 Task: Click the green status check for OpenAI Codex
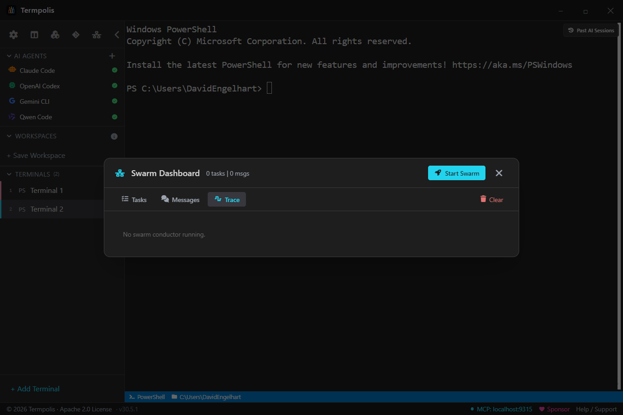pyautogui.click(x=115, y=86)
